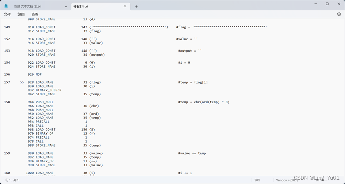Click the comment '#temp = flag[i]'

193,82
